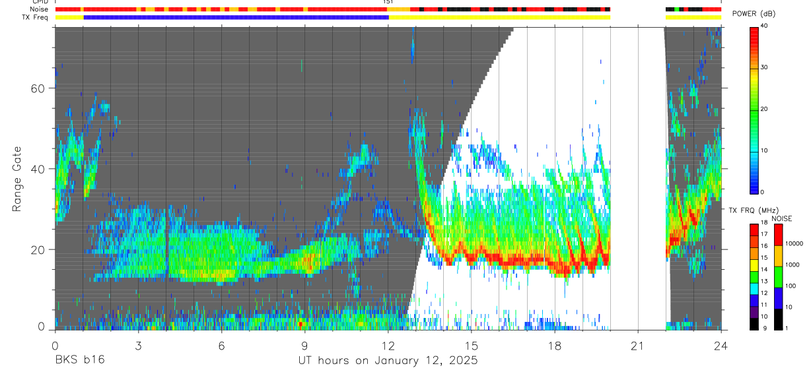Click the Noise indicator strip above plot

tap(332, 10)
